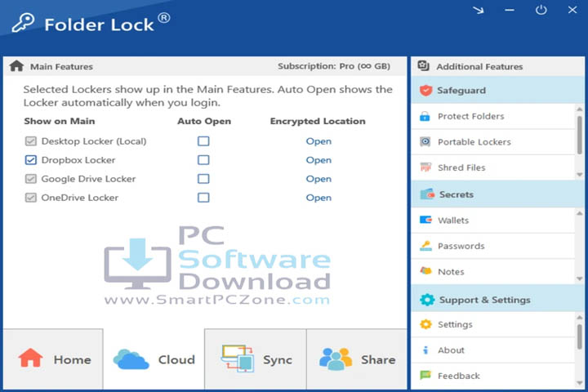Toggle Show on Main for Desktop Locker (Local)
Viewport: 588px width, 392px height.
click(31, 141)
